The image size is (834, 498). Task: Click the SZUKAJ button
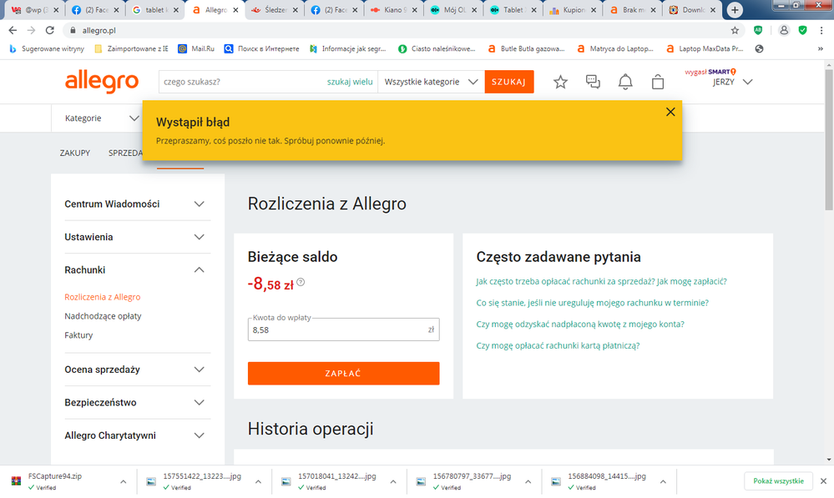509,82
